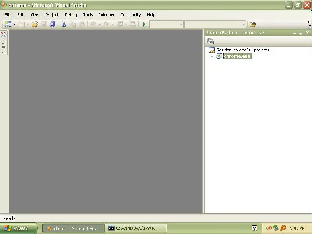The width and height of the screenshot is (312, 234).
Task: Open the solution configurations combo box
Action: tap(167, 24)
